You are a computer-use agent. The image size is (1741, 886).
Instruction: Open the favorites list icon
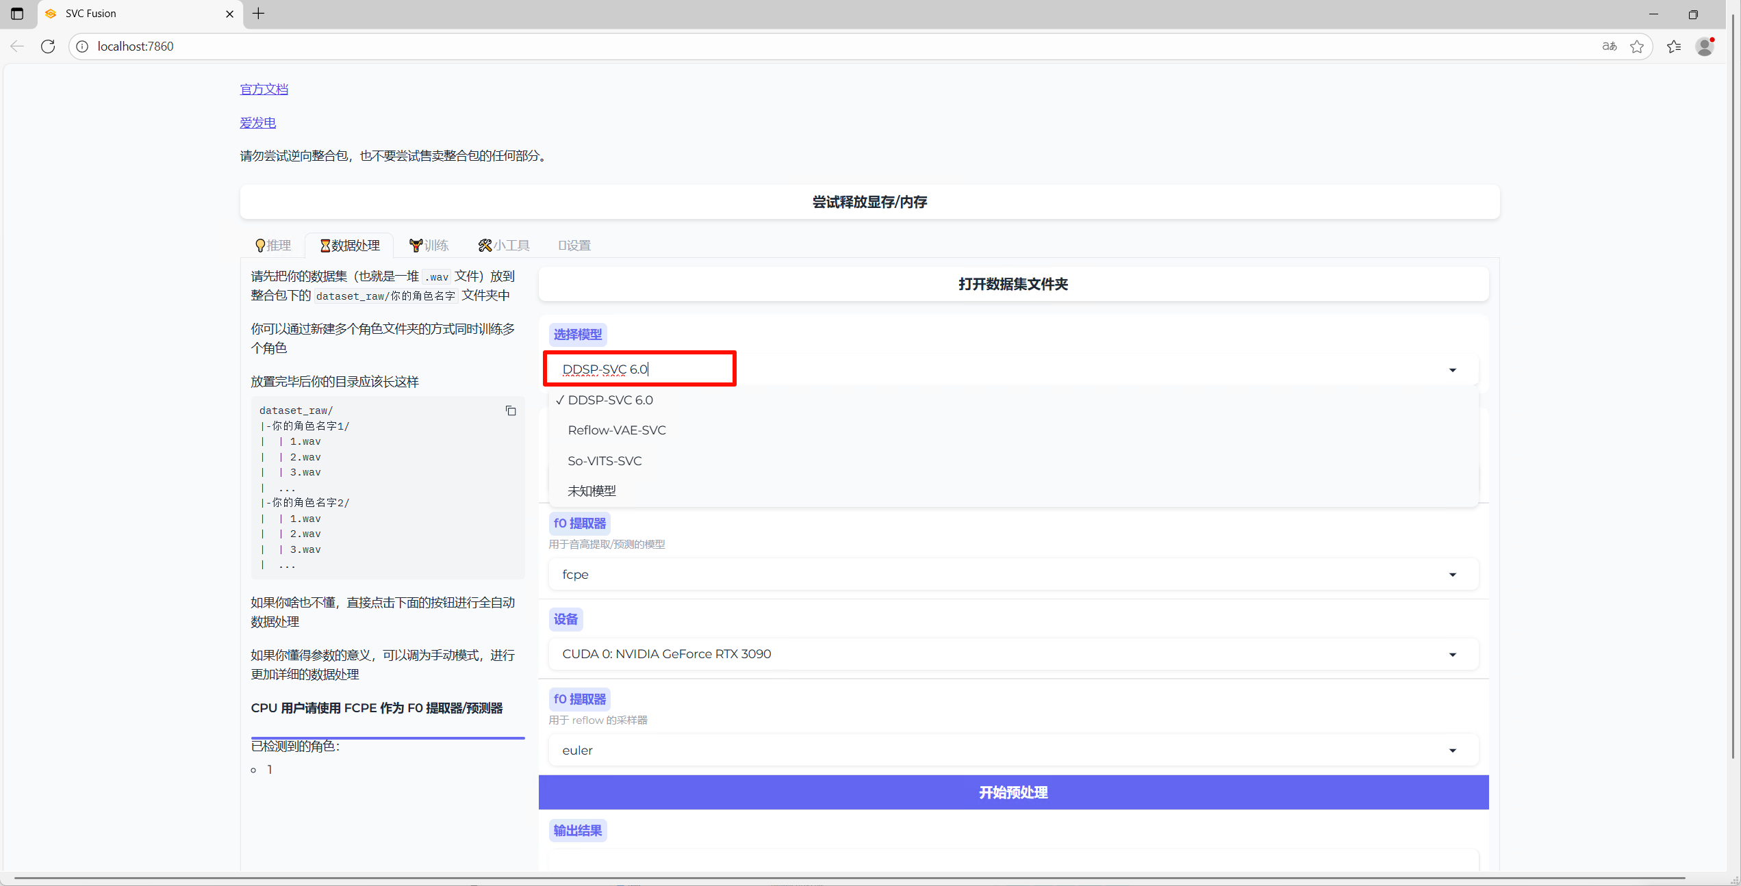(1674, 47)
